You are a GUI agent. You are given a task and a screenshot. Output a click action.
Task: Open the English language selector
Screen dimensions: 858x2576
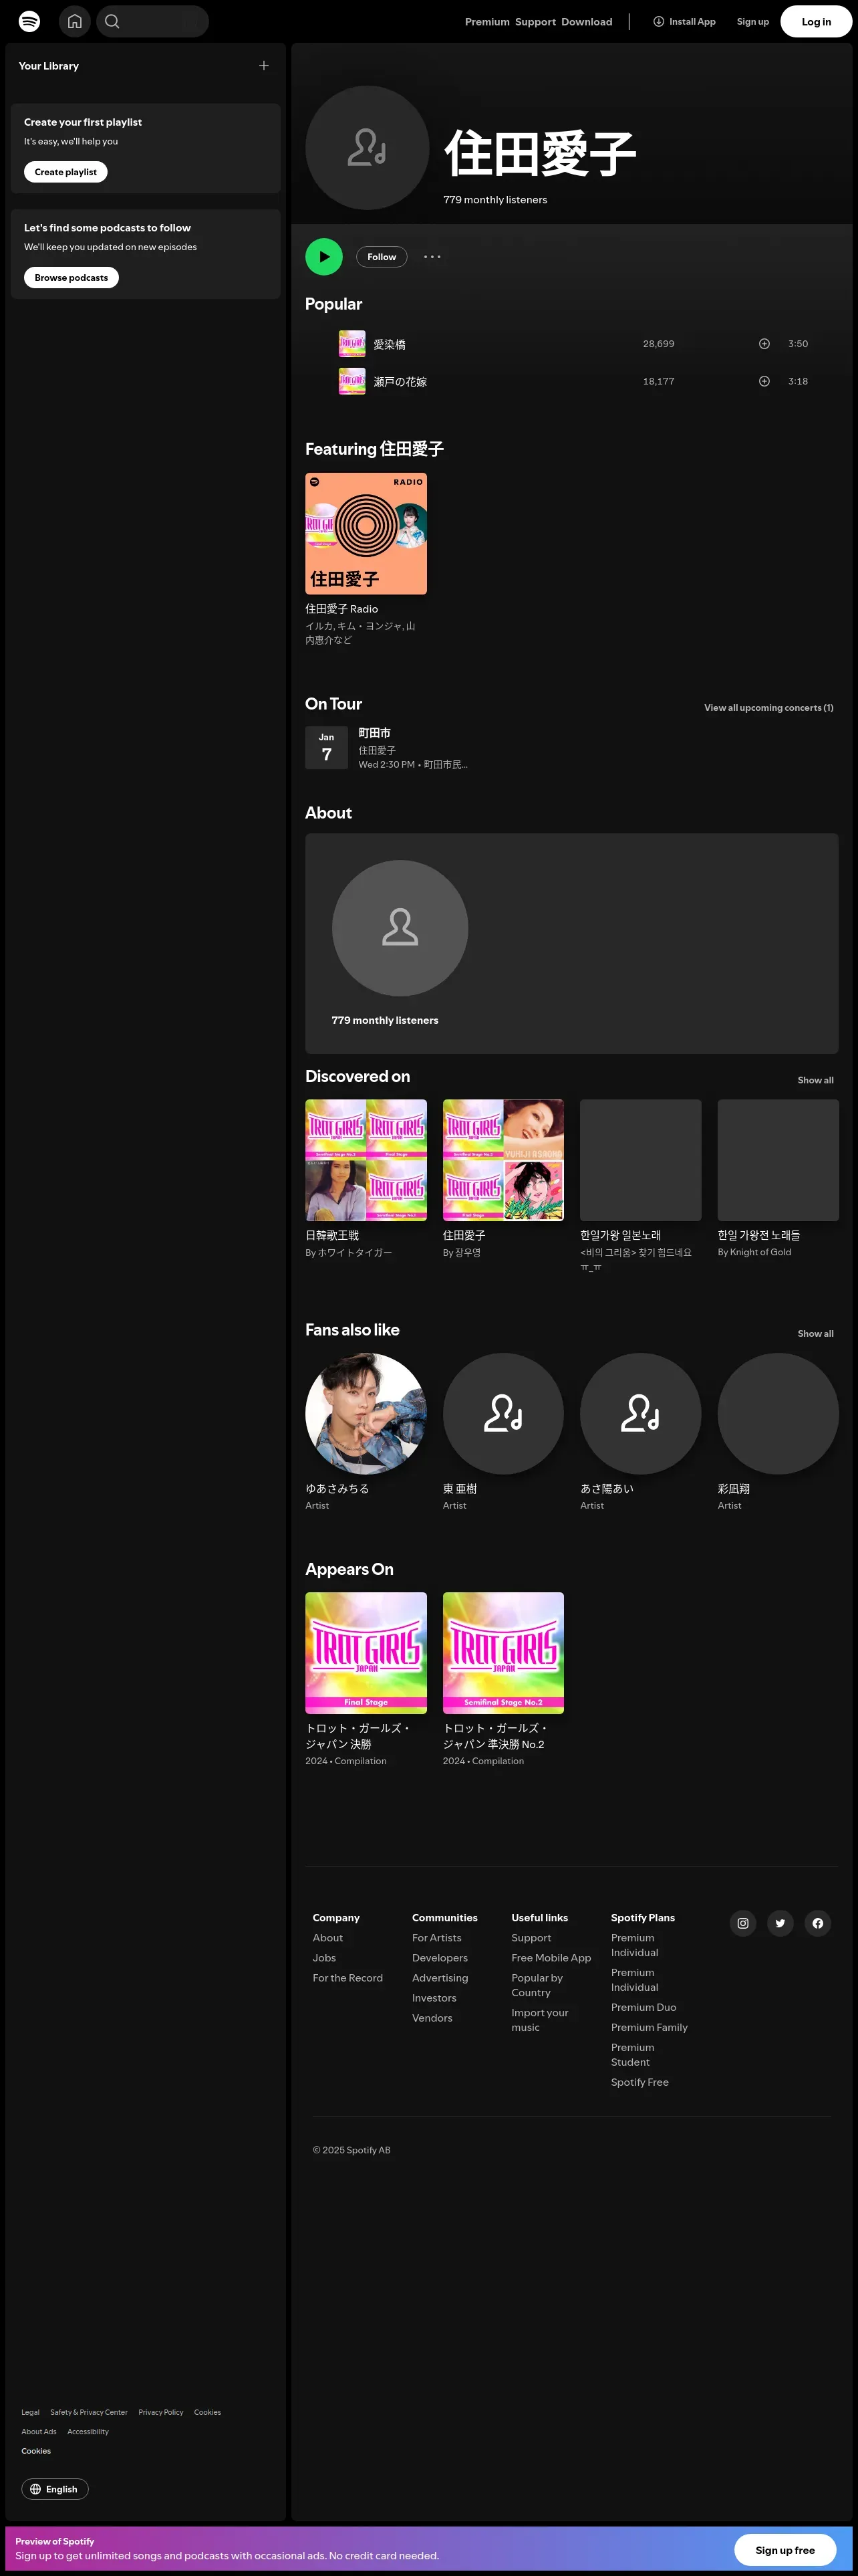point(55,2489)
